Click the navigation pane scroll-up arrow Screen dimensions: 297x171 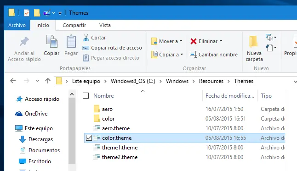(x=72, y=94)
